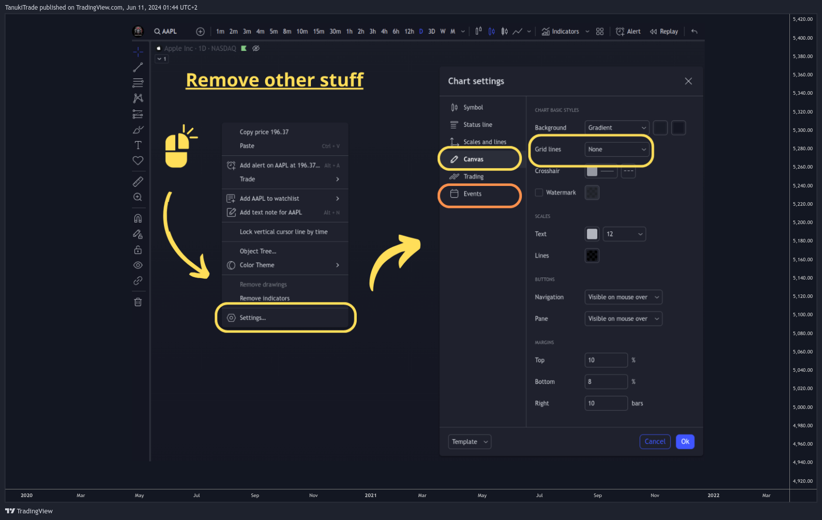Image resolution: width=822 pixels, height=520 pixels.
Task: Select the ruler Measure tool
Action: (138, 181)
